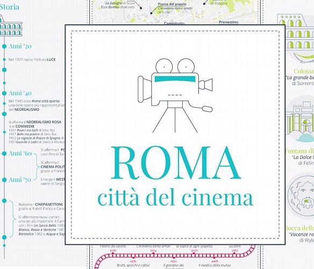Select the Anni '20 timeline marker
This screenshot has width=314, height=269.
pyautogui.click(x=4, y=46)
